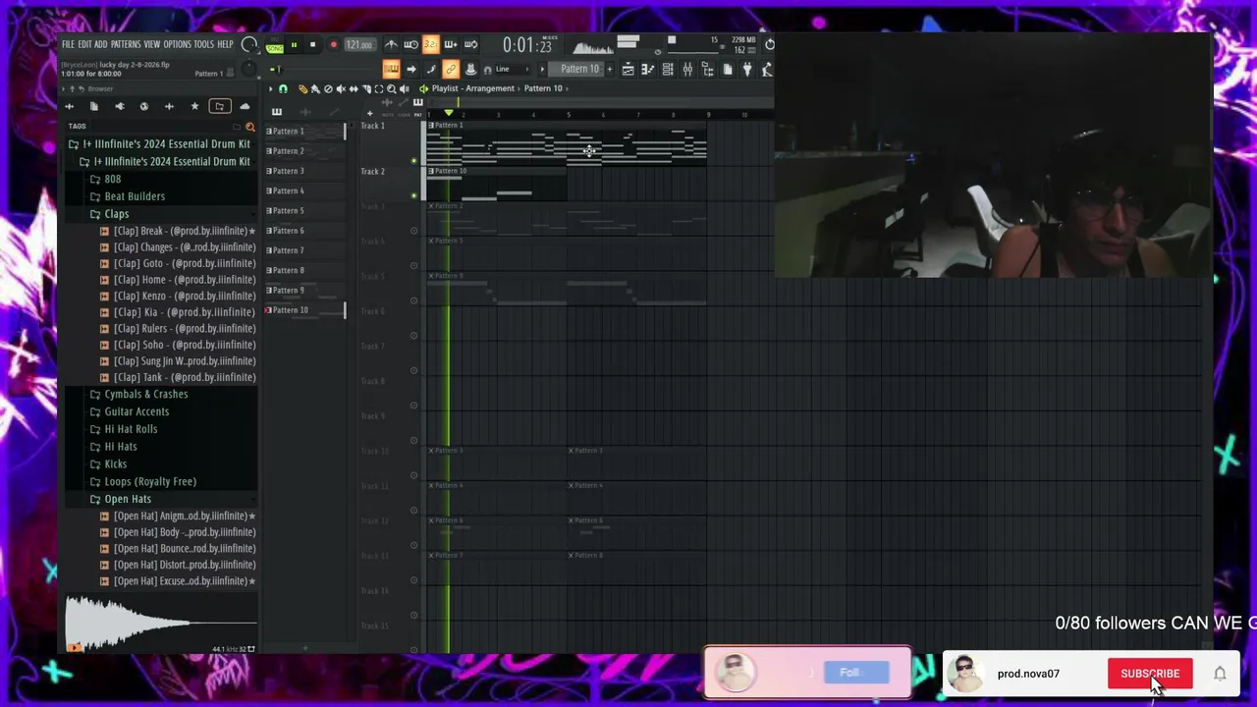The image size is (1257, 707).
Task: Stop playback with the stop button
Action: coord(313,45)
